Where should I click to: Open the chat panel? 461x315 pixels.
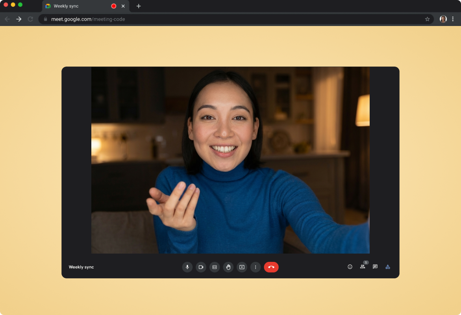tap(375, 267)
